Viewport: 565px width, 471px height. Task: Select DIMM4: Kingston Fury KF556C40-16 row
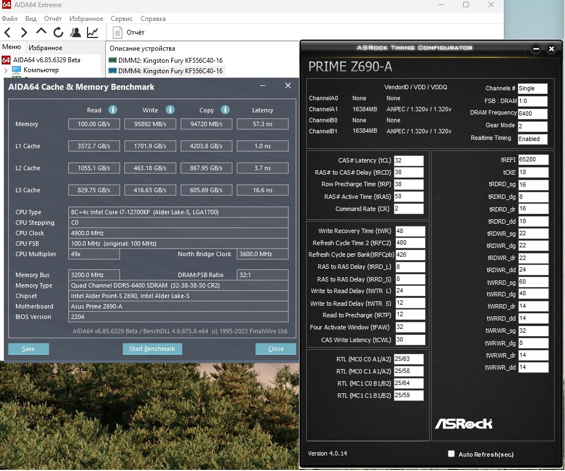coord(166,71)
